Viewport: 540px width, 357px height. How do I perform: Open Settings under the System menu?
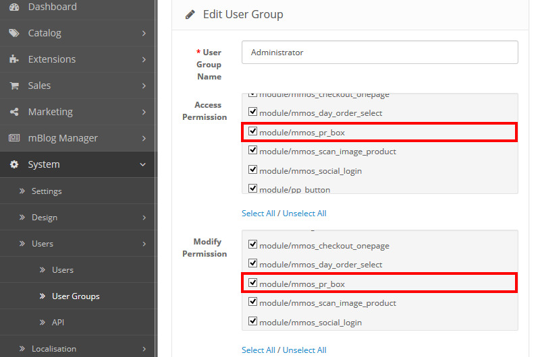(47, 191)
